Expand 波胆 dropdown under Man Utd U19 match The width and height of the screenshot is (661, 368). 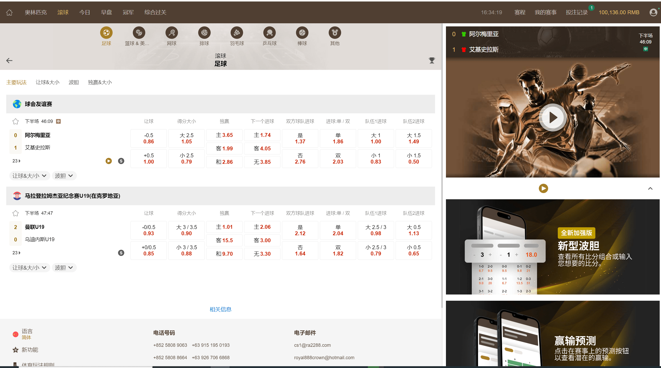click(x=64, y=268)
